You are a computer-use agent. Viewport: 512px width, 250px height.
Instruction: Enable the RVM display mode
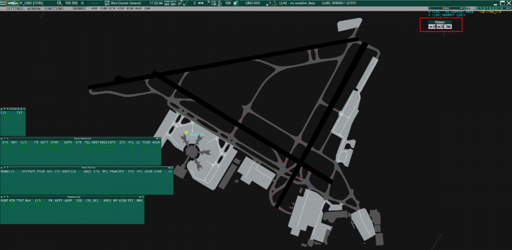click(138, 9)
